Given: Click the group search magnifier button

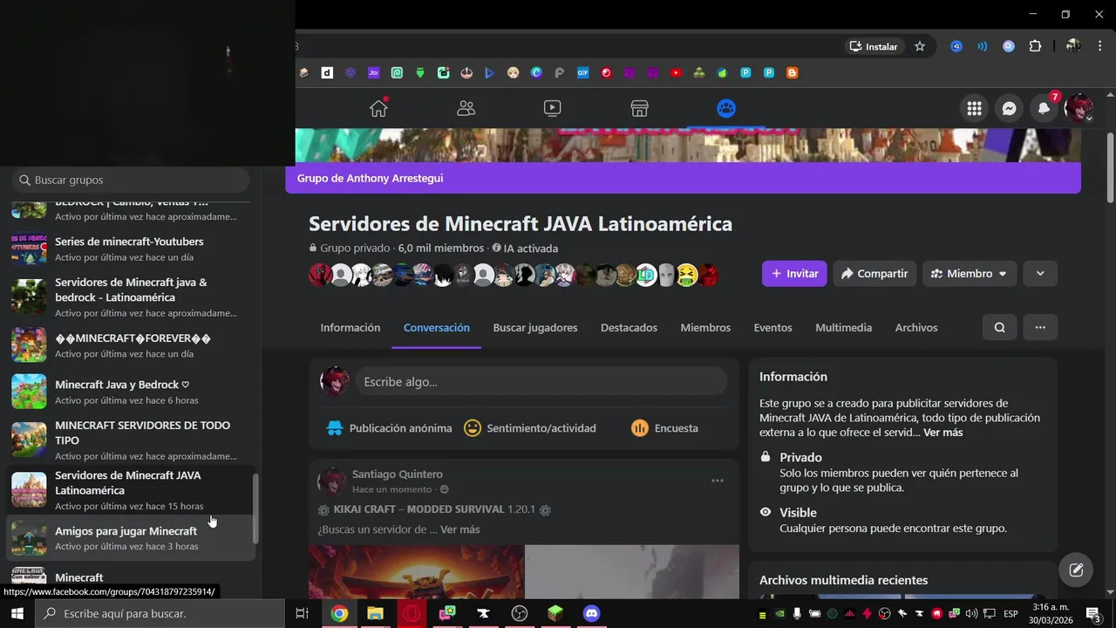Looking at the screenshot, I should click(999, 327).
